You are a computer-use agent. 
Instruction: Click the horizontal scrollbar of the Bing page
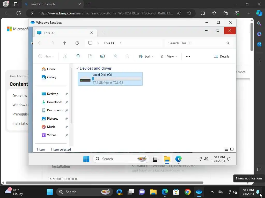click(x=105, y=183)
